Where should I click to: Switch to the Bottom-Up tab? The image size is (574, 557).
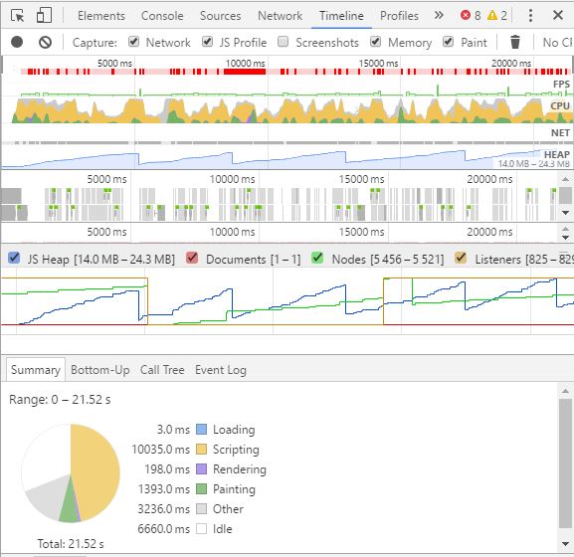[99, 370]
